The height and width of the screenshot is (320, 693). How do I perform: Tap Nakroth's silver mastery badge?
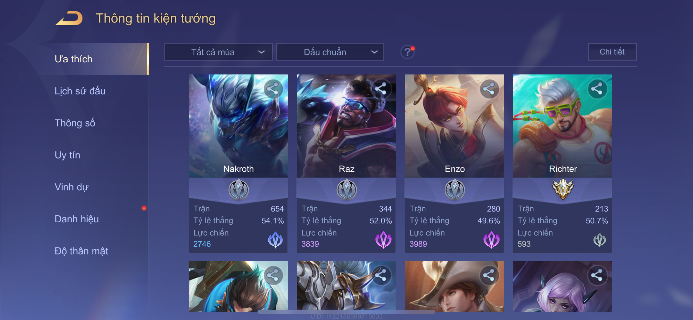point(238,190)
